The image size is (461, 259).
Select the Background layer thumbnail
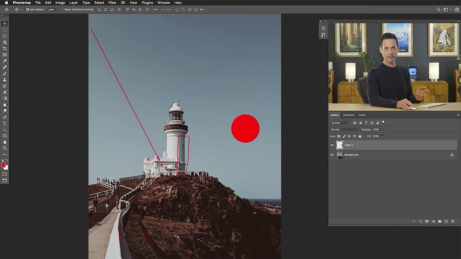(x=339, y=155)
